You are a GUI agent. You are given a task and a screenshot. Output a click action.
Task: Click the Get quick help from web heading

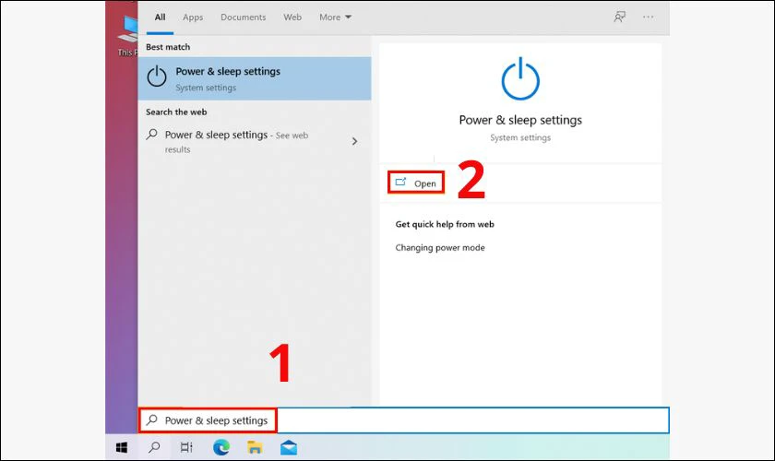[x=445, y=224]
